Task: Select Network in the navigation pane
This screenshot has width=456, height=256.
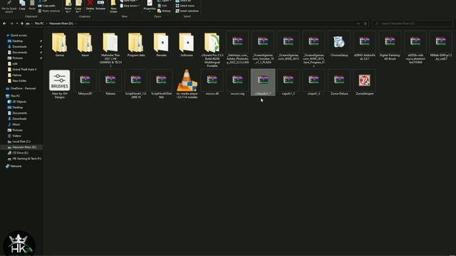Action: click(x=16, y=166)
